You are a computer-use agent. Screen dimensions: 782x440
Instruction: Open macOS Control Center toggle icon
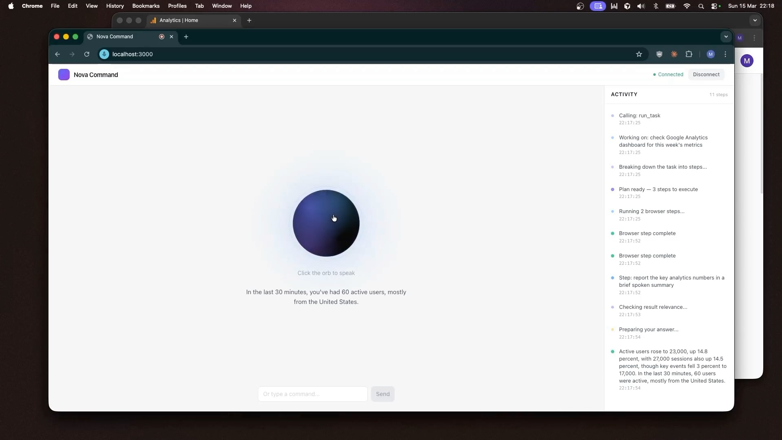tap(715, 6)
